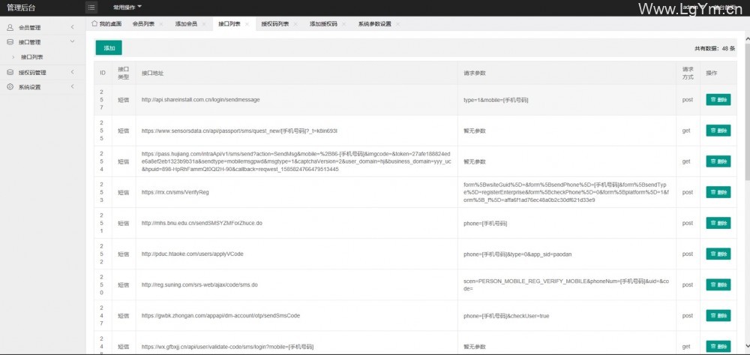The image size is (750, 355).
Task: Delete the pduc.htaoke.com interface row
Action: [x=718, y=254]
